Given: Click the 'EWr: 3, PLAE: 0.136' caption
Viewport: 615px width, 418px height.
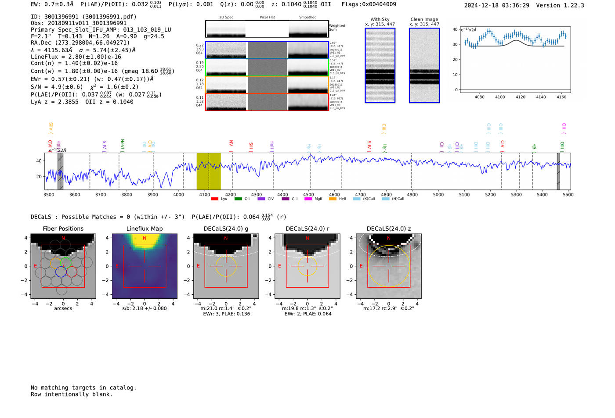Looking at the screenshot, I should (x=227, y=314).
